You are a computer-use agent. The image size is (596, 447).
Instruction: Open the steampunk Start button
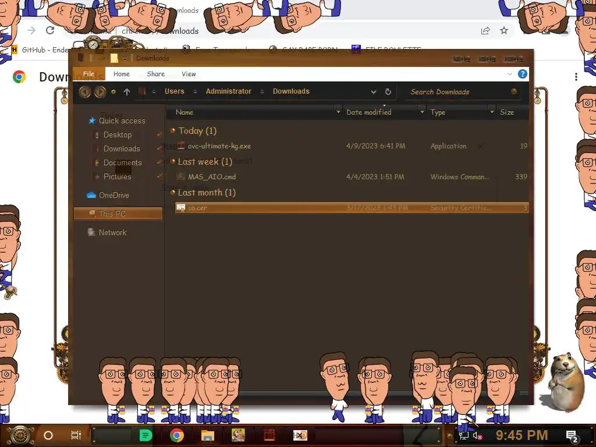(x=20, y=435)
